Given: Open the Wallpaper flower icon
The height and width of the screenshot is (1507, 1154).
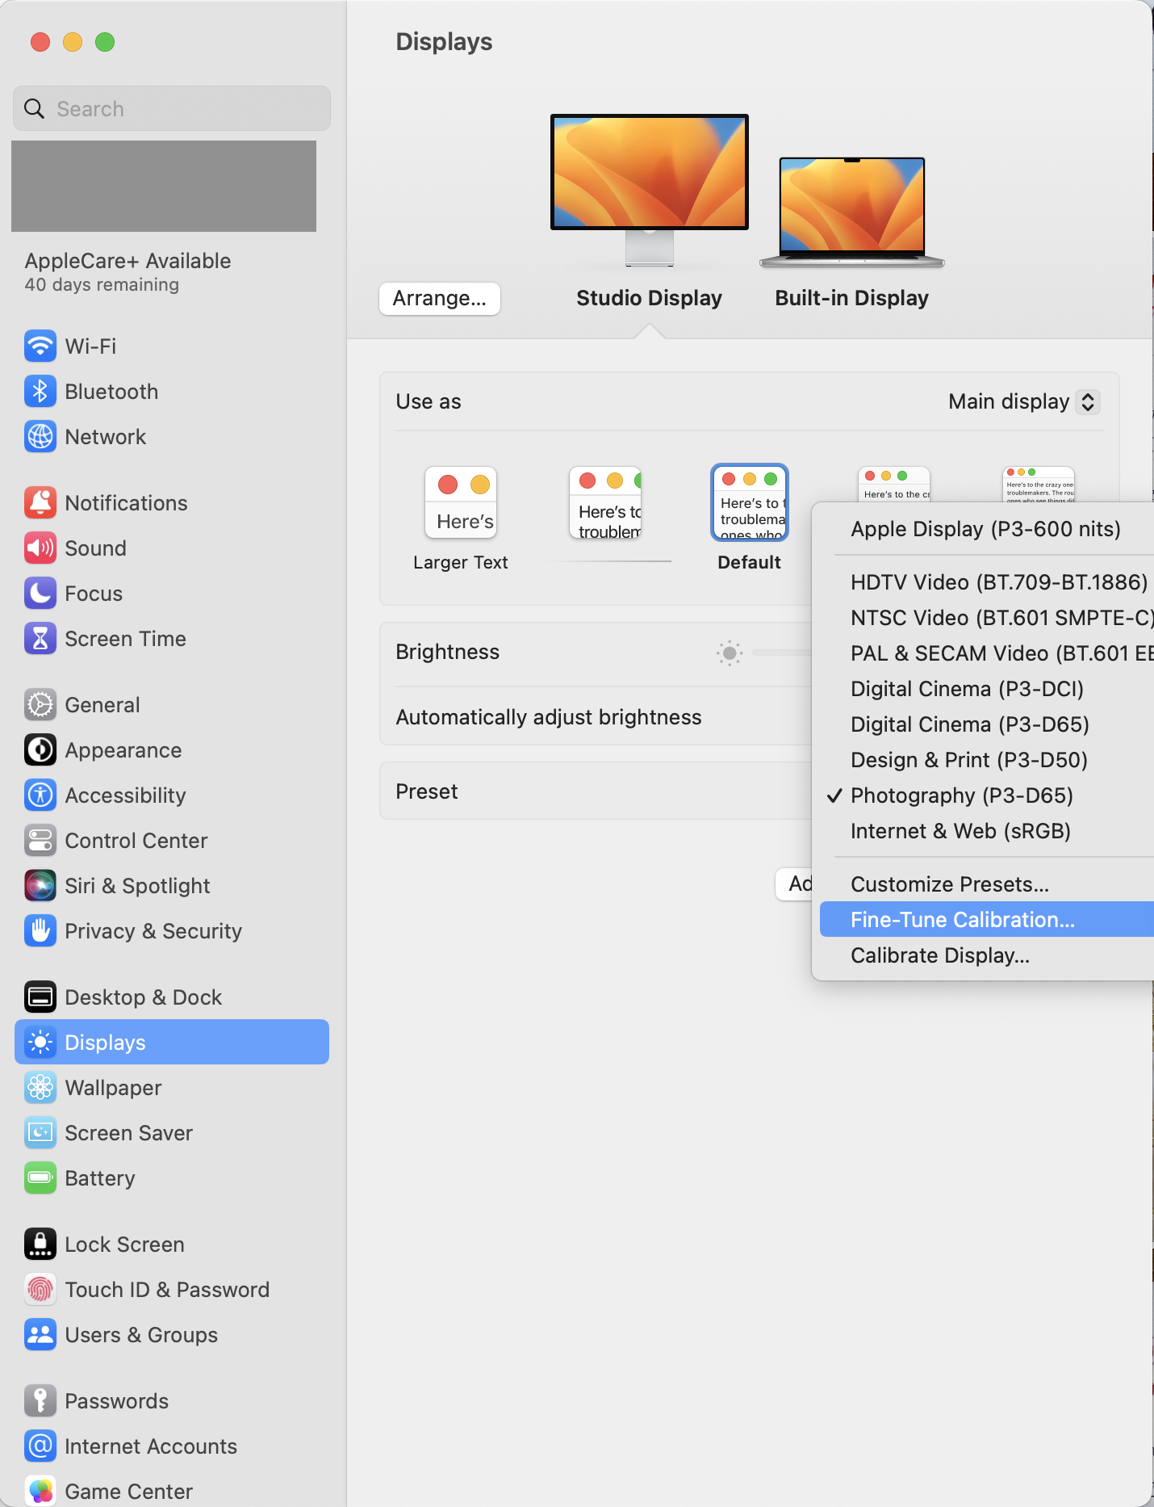Looking at the screenshot, I should click(40, 1088).
